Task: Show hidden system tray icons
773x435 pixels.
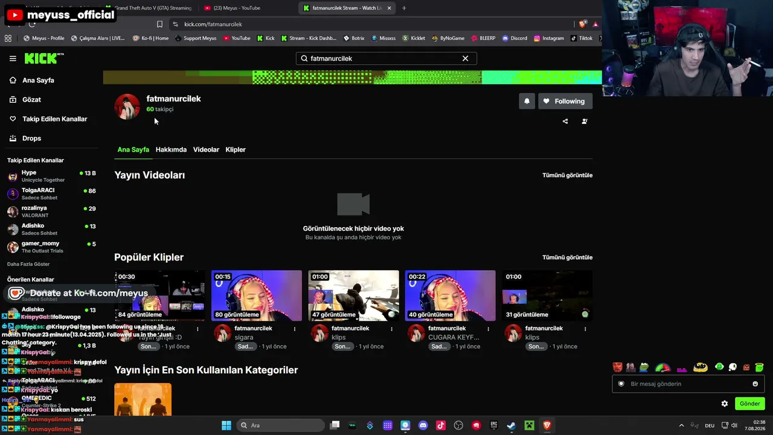Action: [682, 425]
